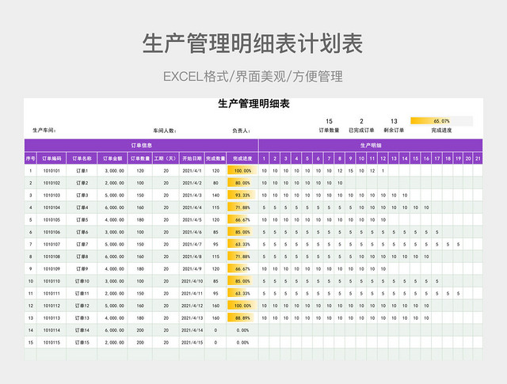Click the day 1 column header
Screen dimensions: 507x384
[x=264, y=158]
